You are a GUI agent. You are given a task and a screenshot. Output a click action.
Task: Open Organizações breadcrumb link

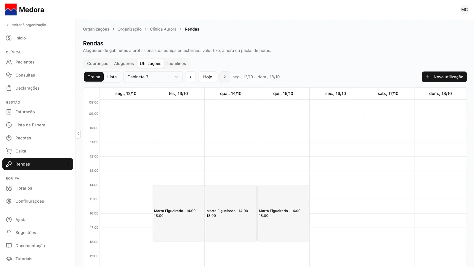pos(96,29)
